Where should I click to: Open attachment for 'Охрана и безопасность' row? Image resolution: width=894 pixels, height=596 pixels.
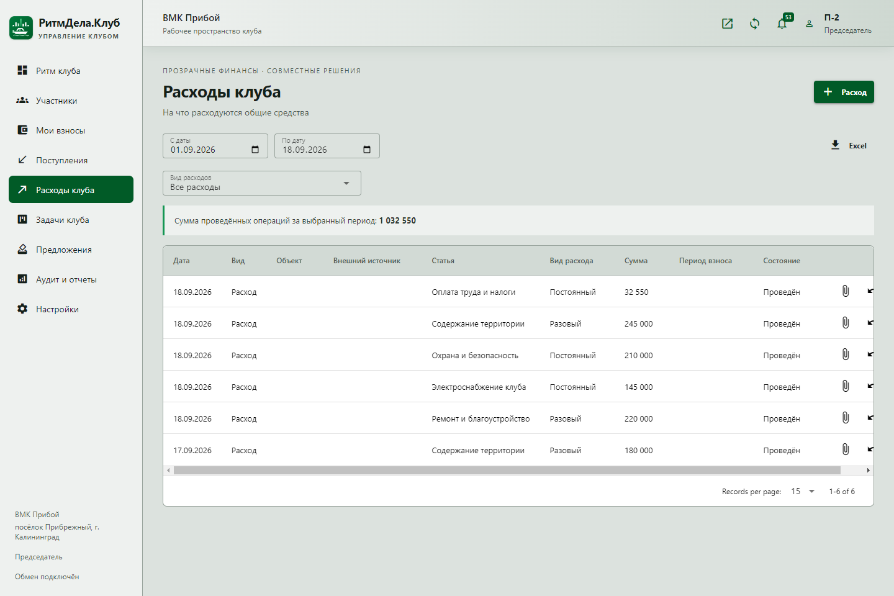[846, 354]
